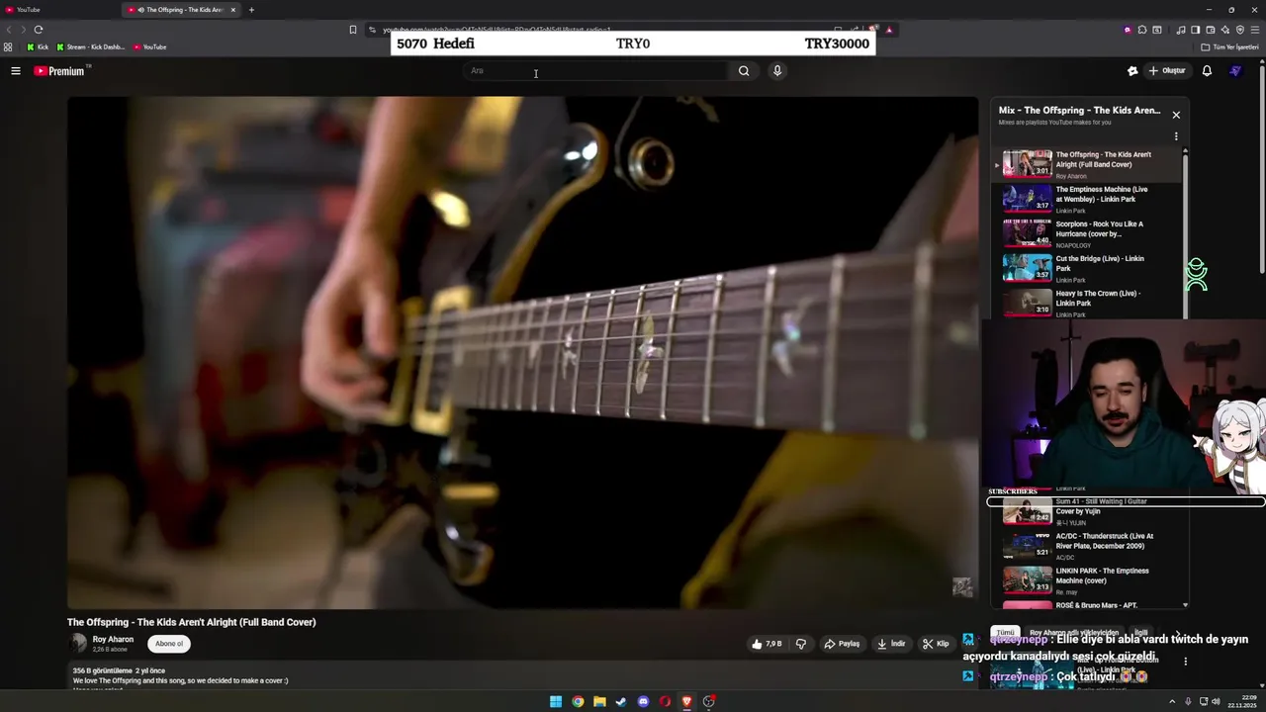
Task: Click the video title text
Action: pos(192,622)
